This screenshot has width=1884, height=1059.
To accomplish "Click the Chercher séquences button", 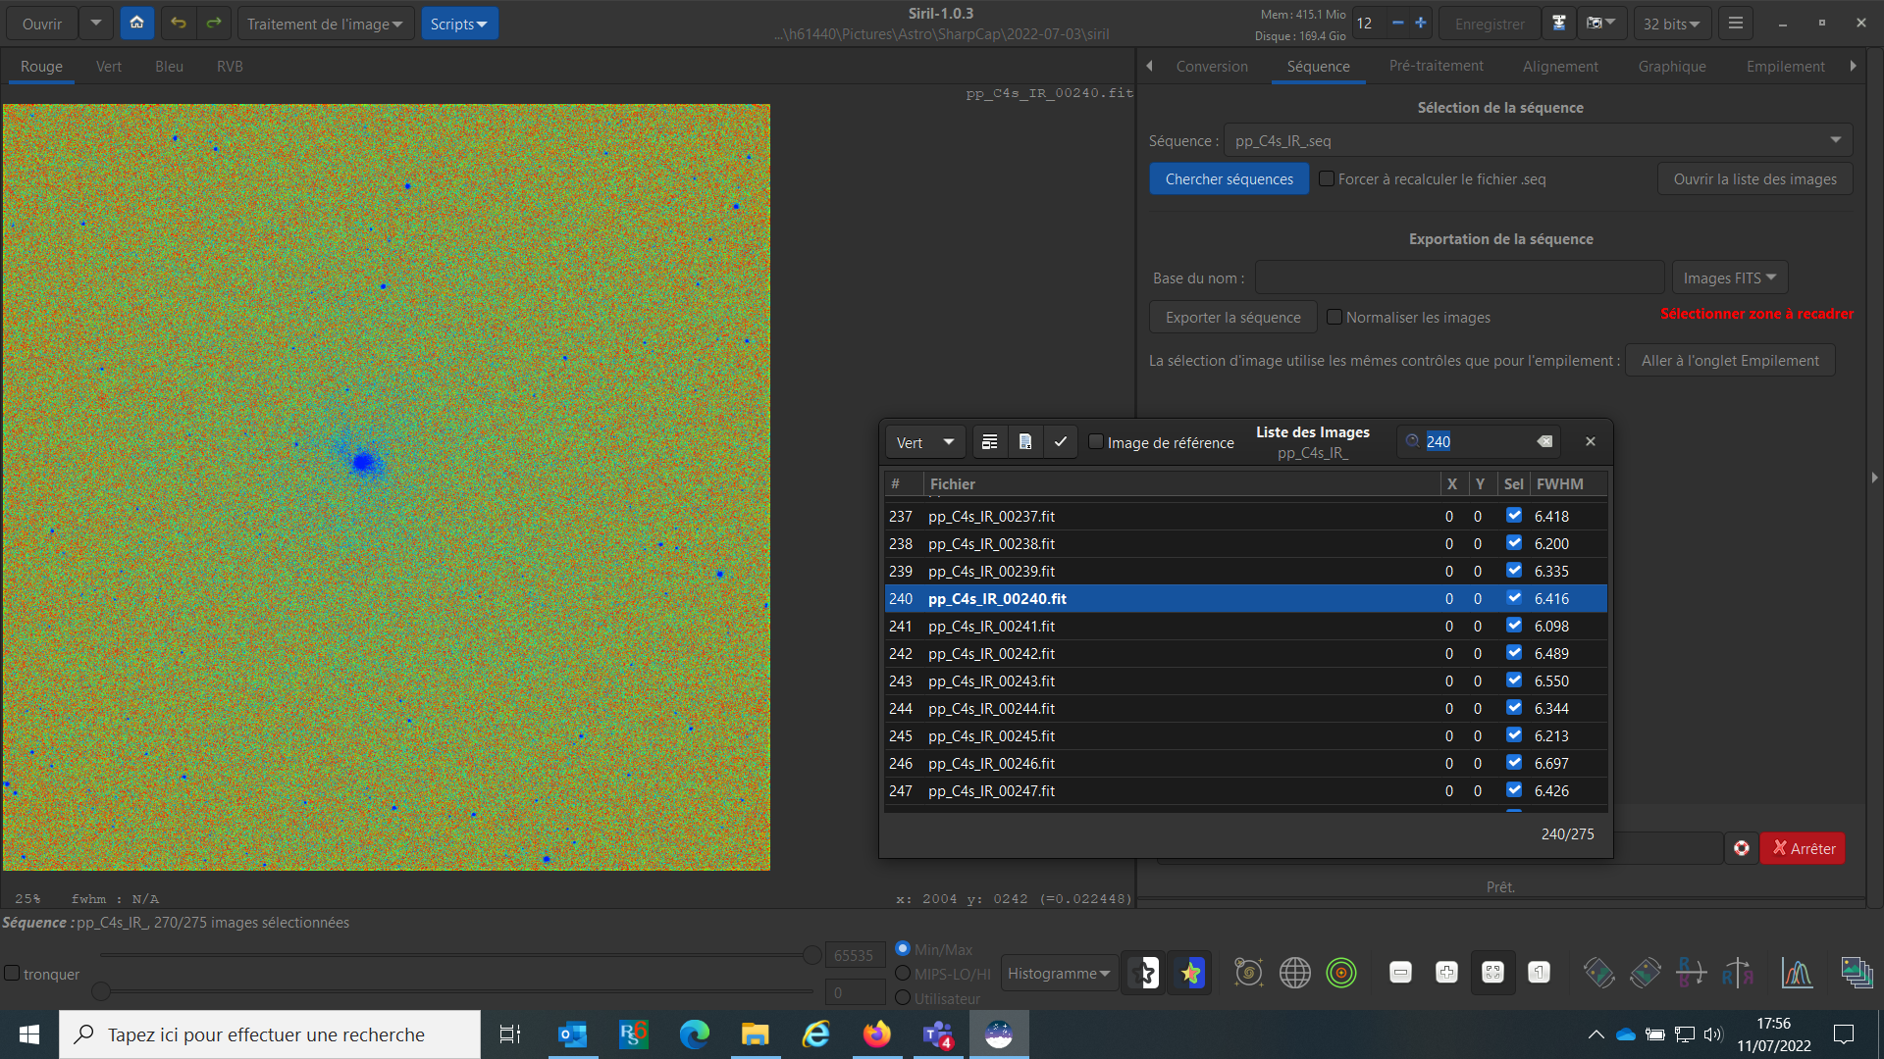I will [x=1229, y=179].
